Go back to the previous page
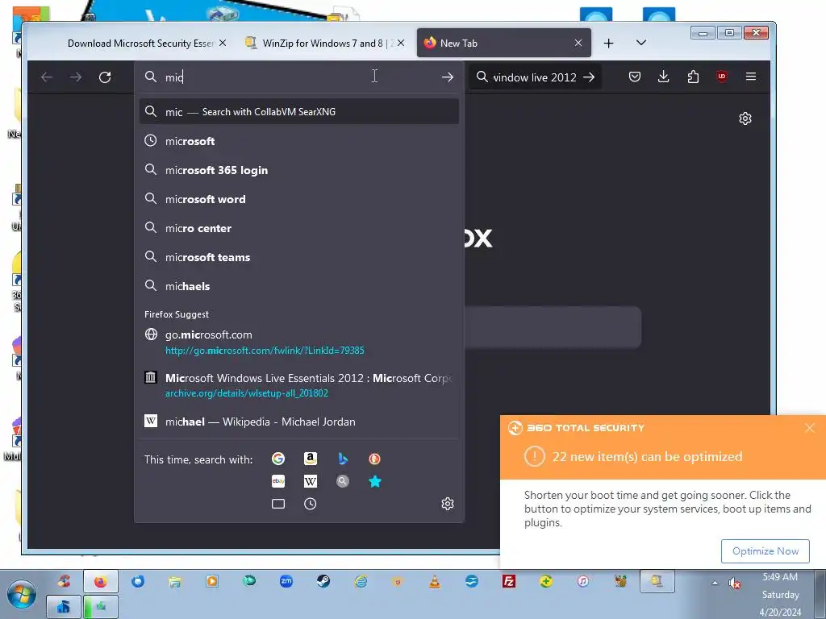Screen dimensions: 826x619 [47, 77]
